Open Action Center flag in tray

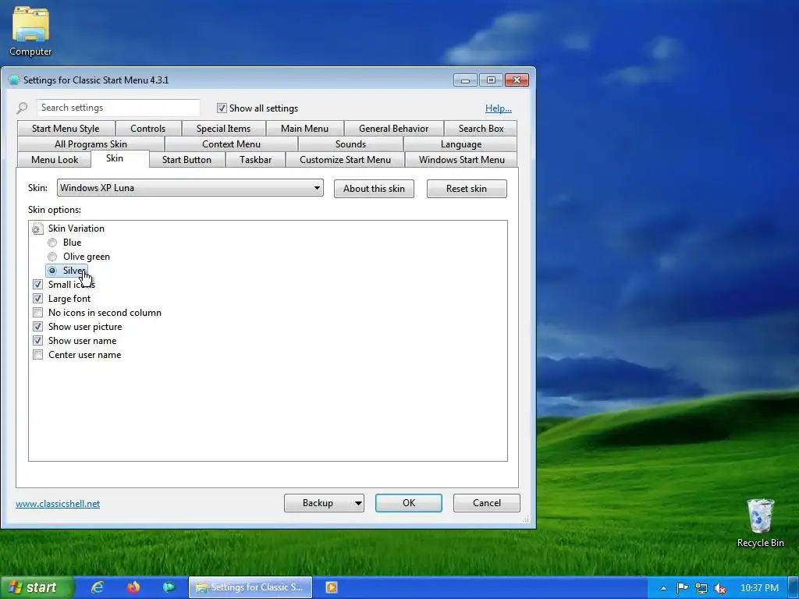pyautogui.click(x=682, y=588)
